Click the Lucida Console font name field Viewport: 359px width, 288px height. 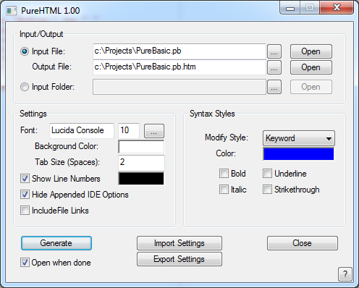pos(82,131)
